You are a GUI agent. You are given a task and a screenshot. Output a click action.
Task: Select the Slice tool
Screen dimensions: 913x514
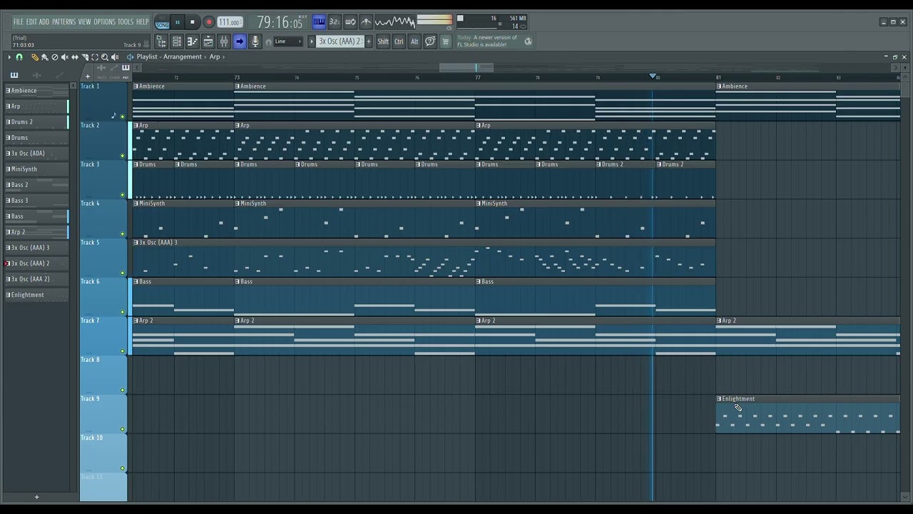85,57
